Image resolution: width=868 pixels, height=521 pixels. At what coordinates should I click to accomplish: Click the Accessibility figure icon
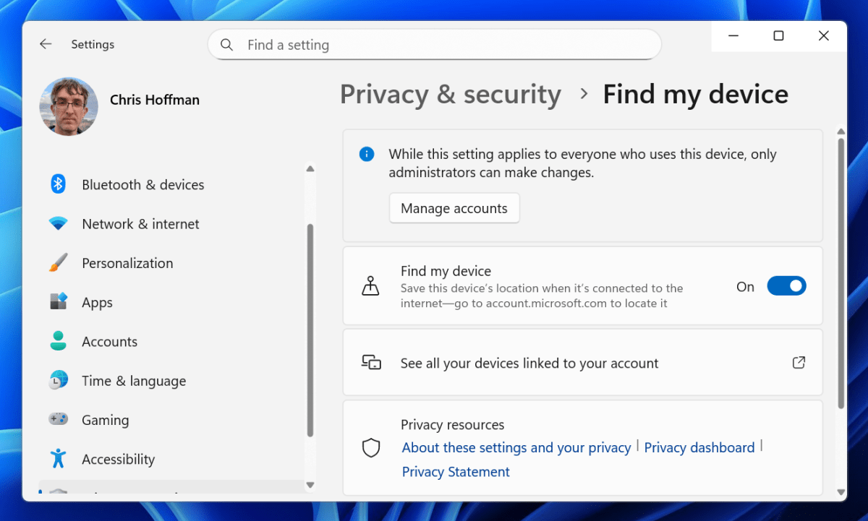coord(56,459)
